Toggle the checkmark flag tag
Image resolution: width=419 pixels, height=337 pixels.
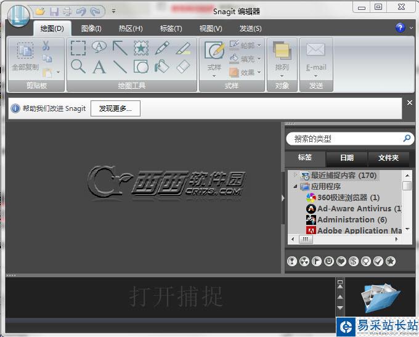pos(378,261)
